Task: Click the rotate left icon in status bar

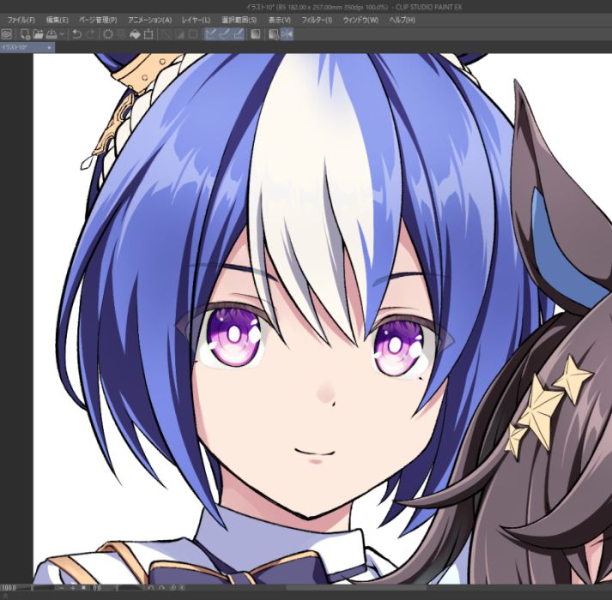Action: click(151, 588)
